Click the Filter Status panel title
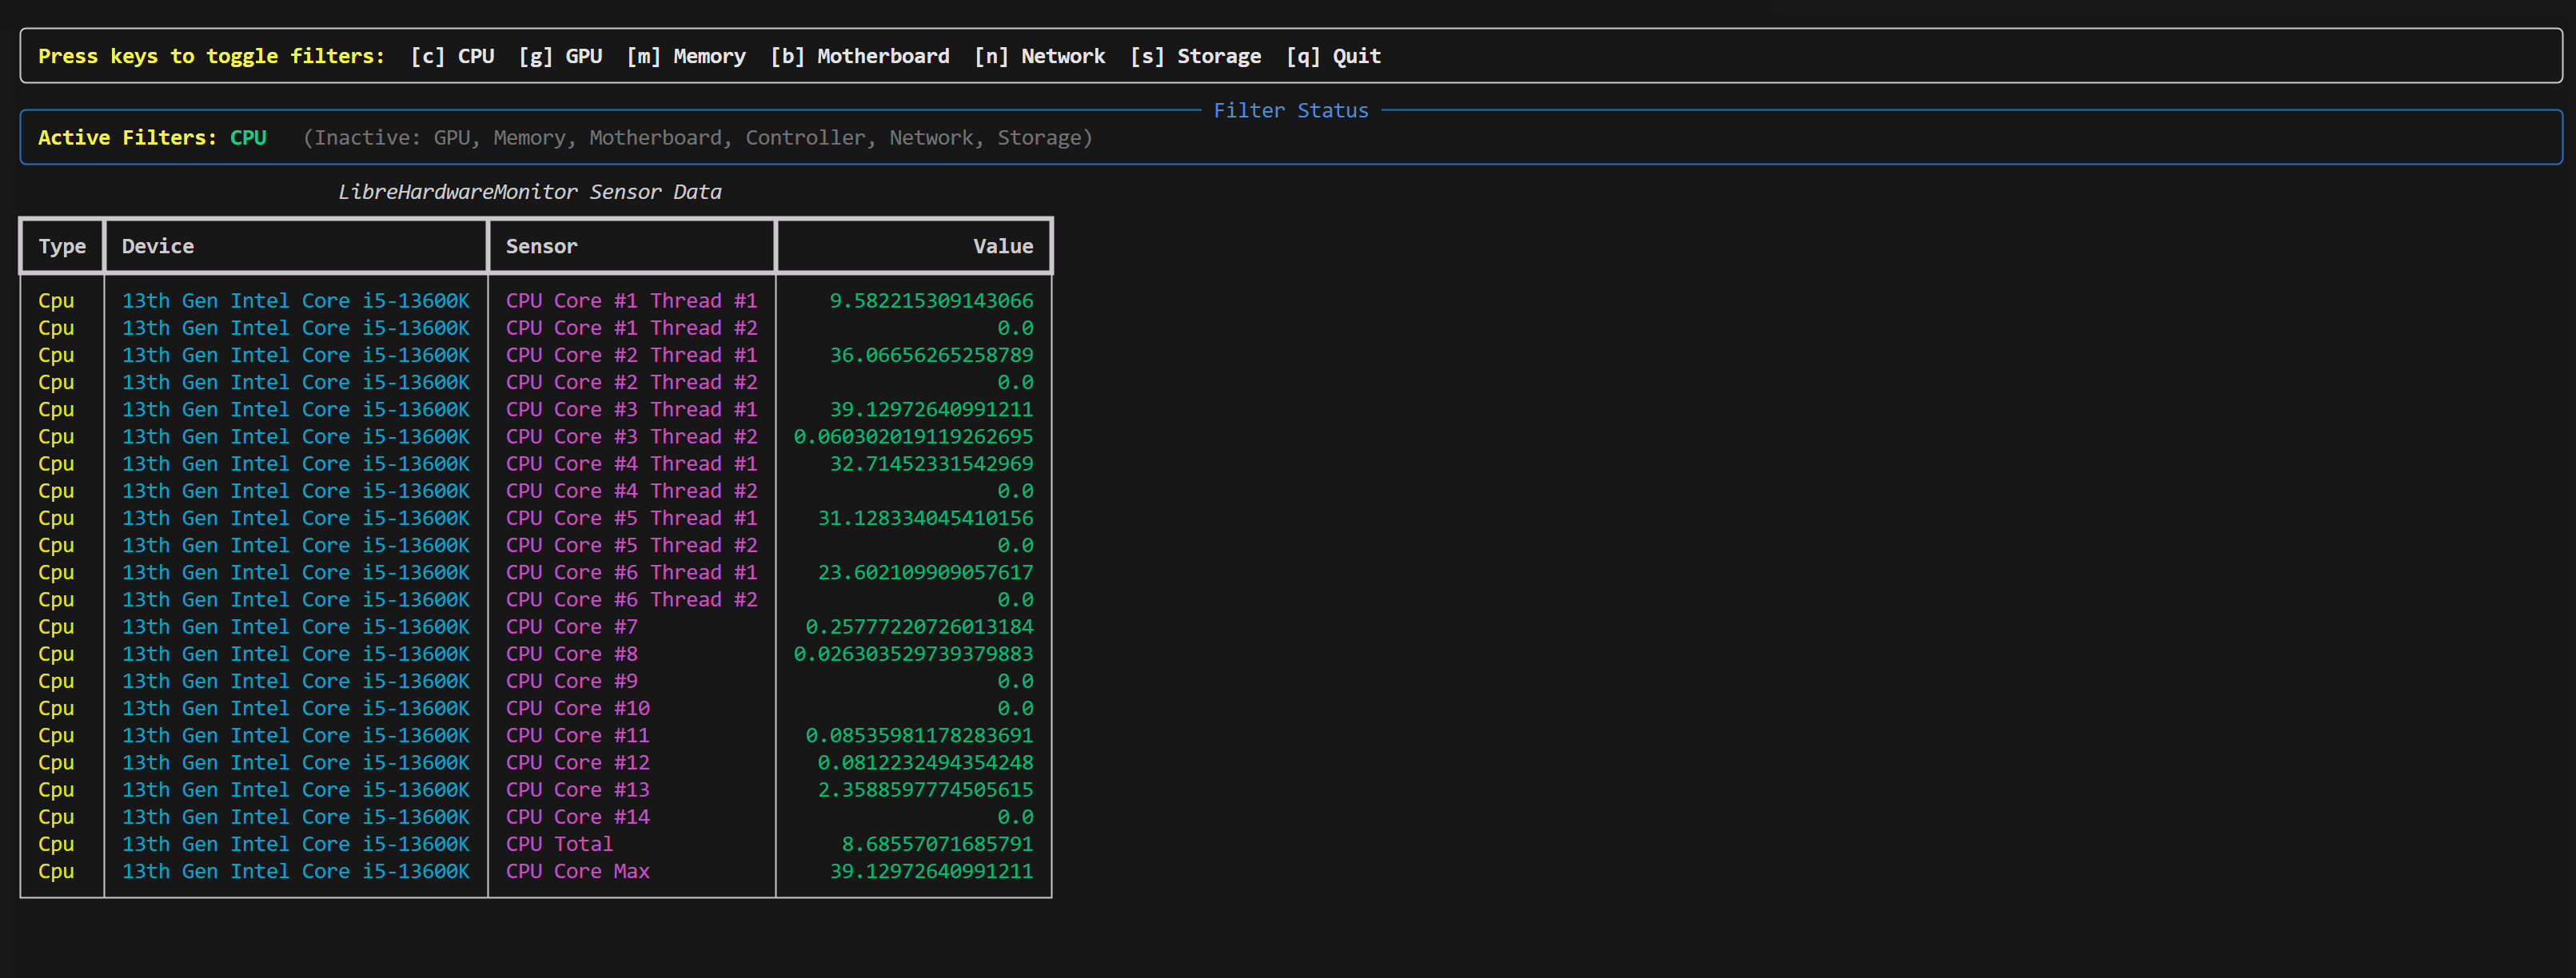 point(1290,110)
